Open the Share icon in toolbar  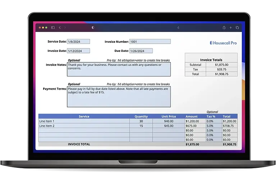point(224,27)
